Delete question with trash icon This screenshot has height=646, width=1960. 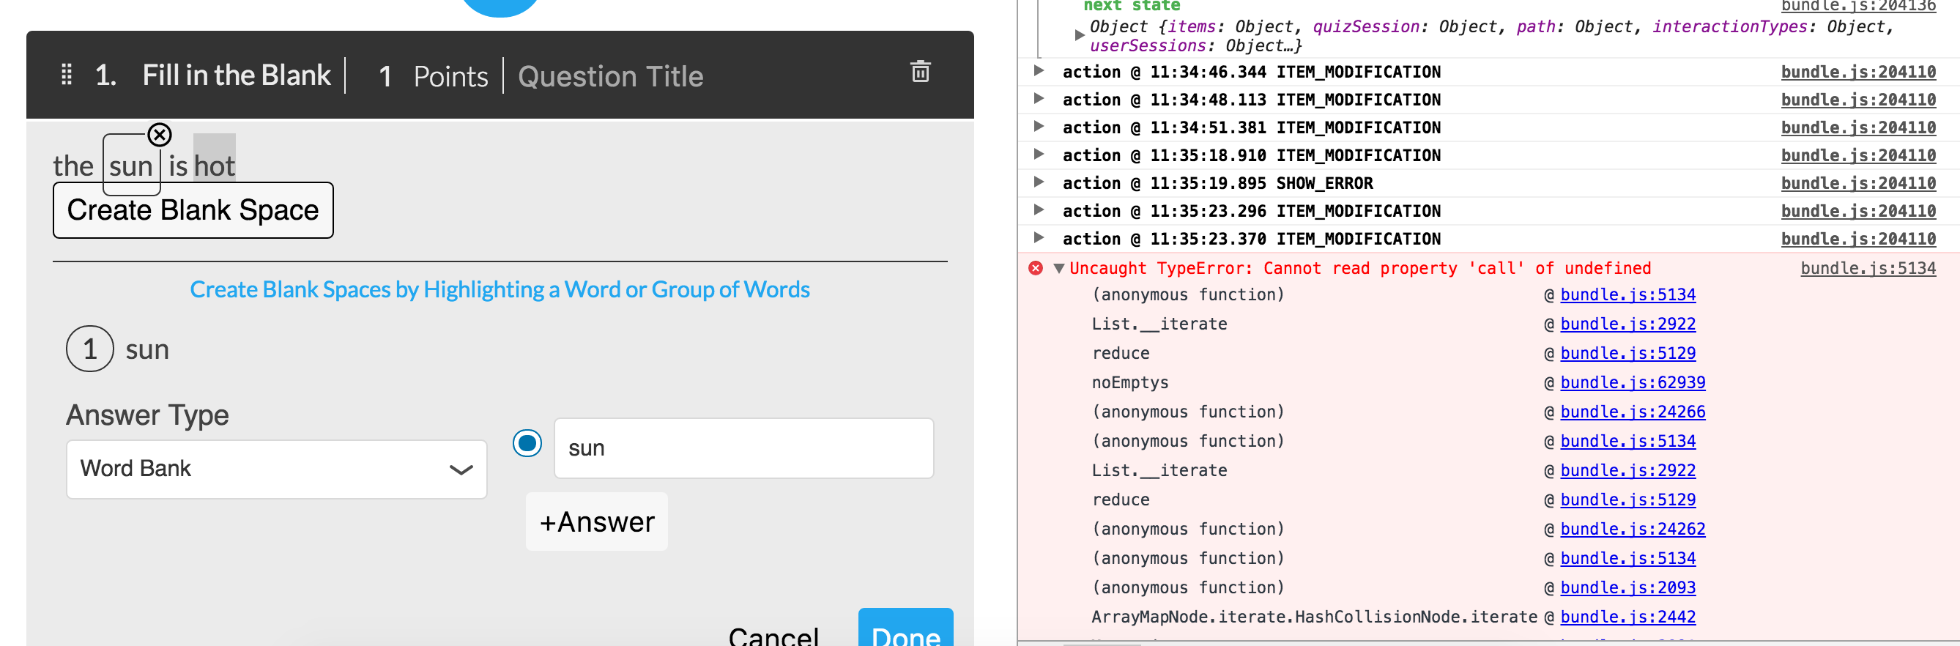tap(920, 72)
